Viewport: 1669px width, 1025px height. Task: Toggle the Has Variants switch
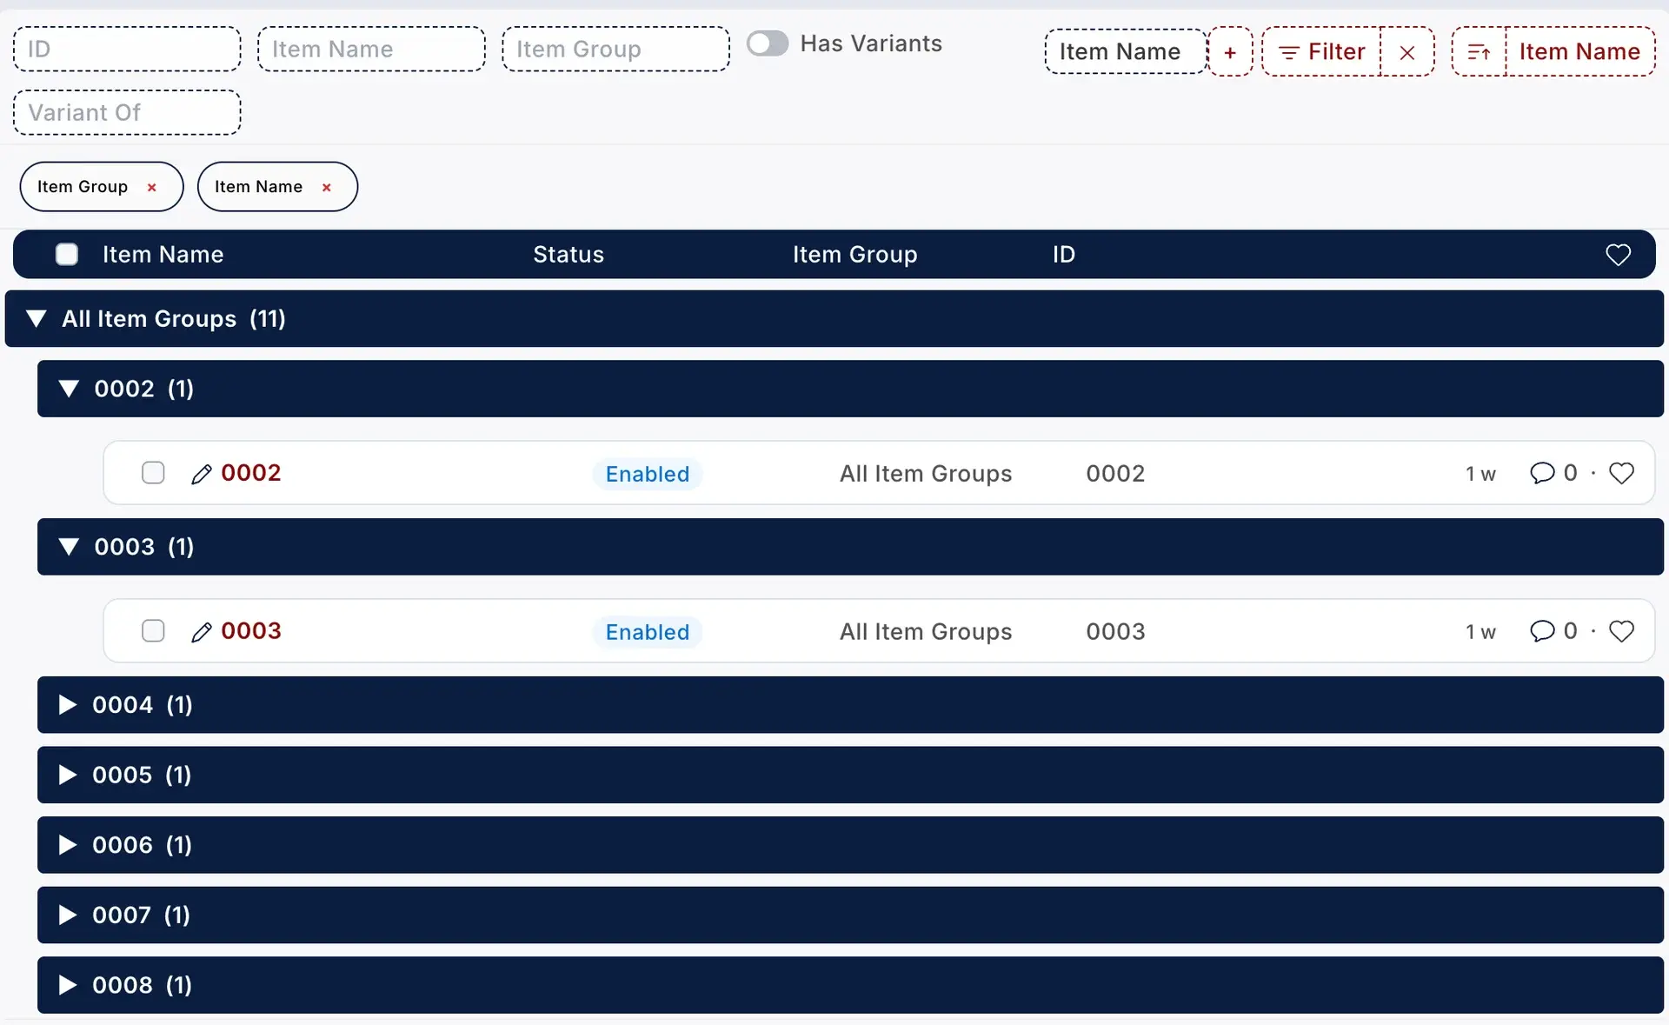[768, 43]
